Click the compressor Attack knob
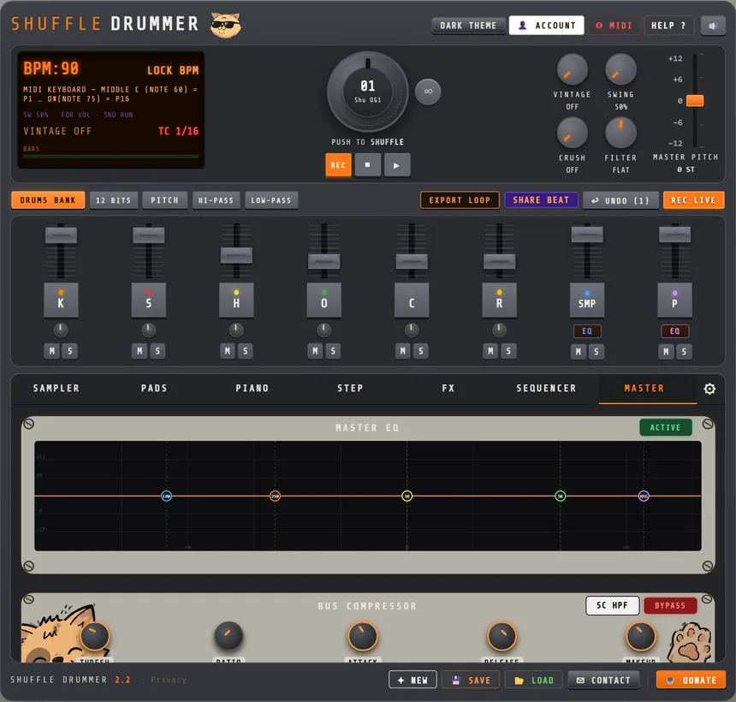 point(362,636)
